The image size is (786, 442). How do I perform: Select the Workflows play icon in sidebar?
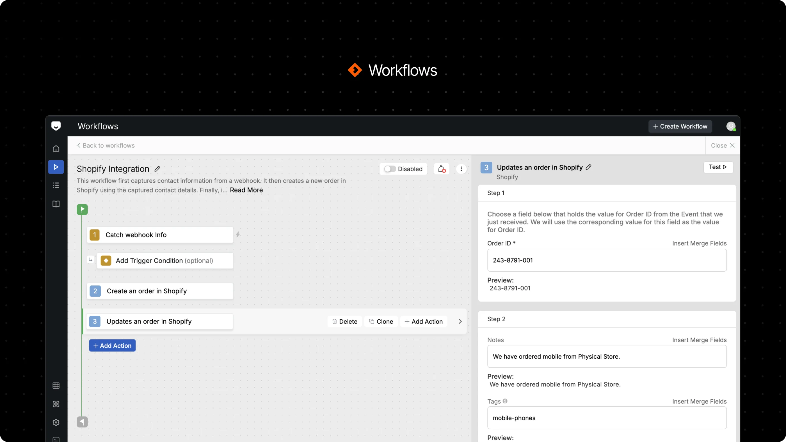pos(56,167)
